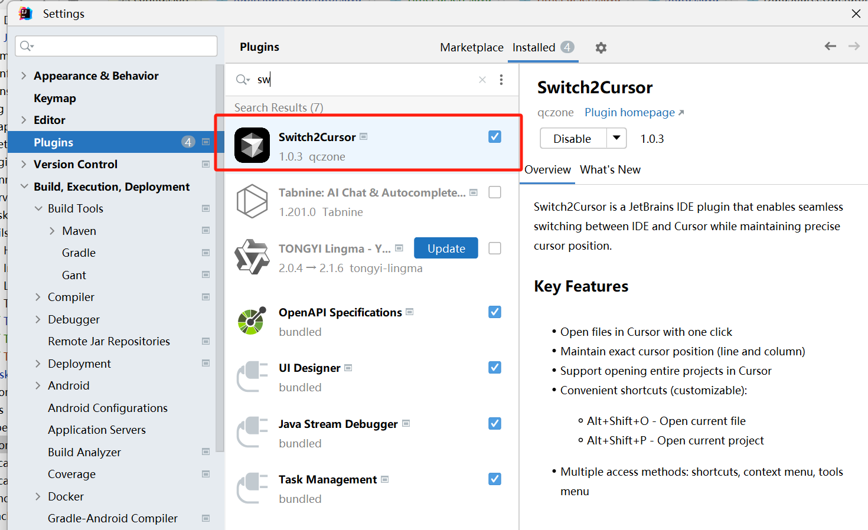
Task: Switch to the Installed tab
Action: click(x=543, y=47)
